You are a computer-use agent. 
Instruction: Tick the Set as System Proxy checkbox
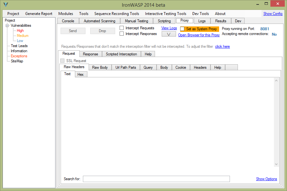pyautogui.click(x=182, y=29)
